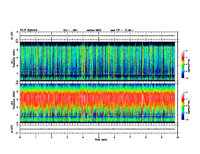Click time axis tick label "0"
This screenshot has width=200, height=154.
20,137
